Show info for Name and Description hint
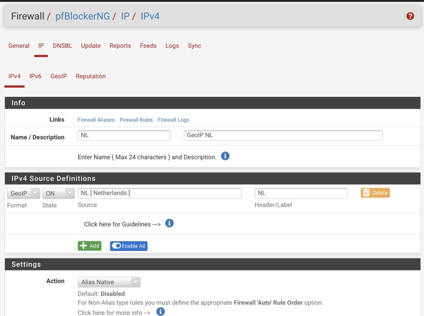Screen dimensions: 424x316 [225, 156]
